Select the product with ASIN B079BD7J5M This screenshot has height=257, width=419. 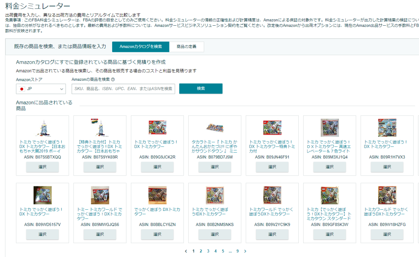coord(215,167)
